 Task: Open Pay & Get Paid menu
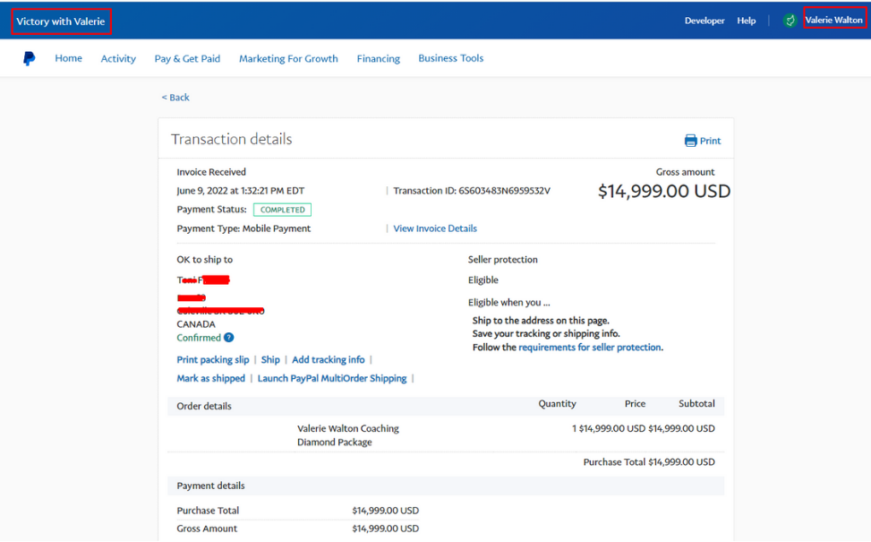pyautogui.click(x=187, y=58)
